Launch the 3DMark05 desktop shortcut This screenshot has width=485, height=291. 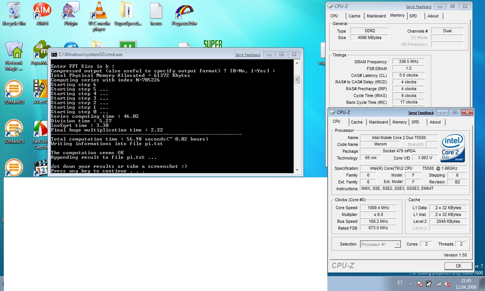pyautogui.click(x=14, y=132)
